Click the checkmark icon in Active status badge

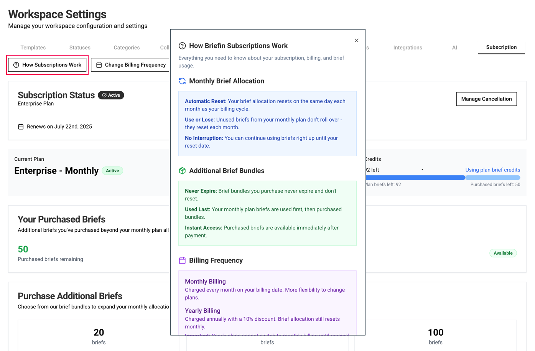[x=104, y=95]
